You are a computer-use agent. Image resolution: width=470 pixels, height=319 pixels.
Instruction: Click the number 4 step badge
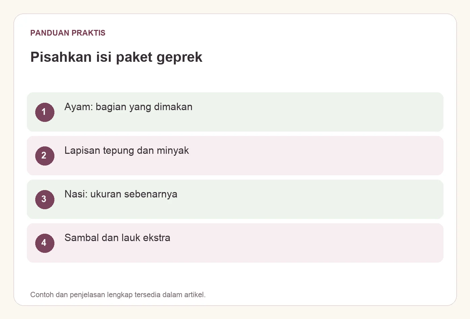coord(45,243)
